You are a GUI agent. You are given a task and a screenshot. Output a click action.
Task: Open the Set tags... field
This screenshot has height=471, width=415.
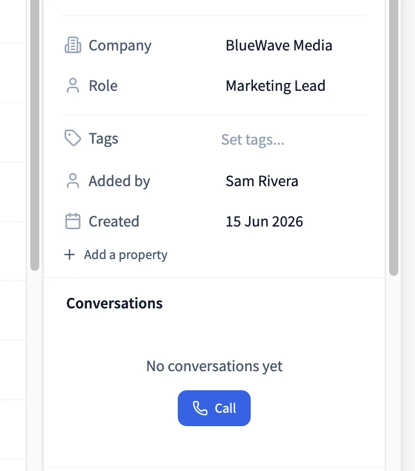pyautogui.click(x=253, y=140)
